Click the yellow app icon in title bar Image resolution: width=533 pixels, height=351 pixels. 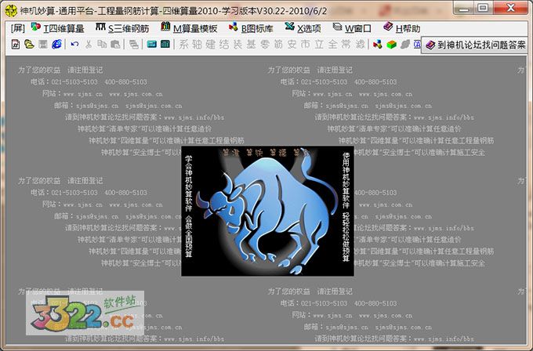point(11,10)
